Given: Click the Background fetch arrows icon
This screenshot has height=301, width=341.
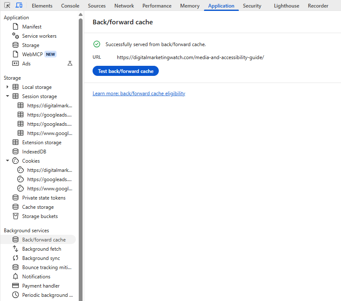Looking at the screenshot, I should click(15, 249).
